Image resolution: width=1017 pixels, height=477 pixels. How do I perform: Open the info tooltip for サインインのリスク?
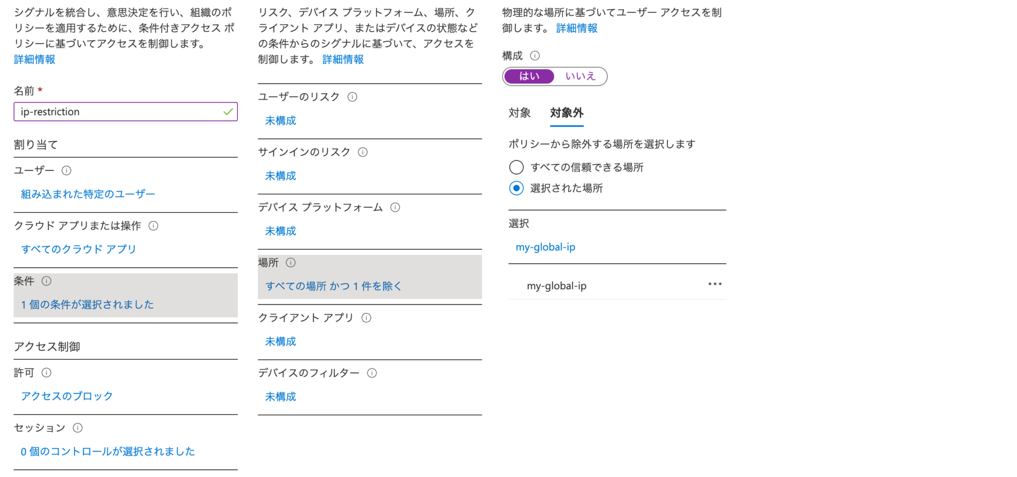(x=363, y=152)
